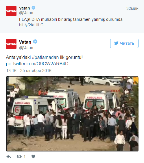144x163 pixels.
Task: Click the reply arrow icon
Action: click(9, 157)
